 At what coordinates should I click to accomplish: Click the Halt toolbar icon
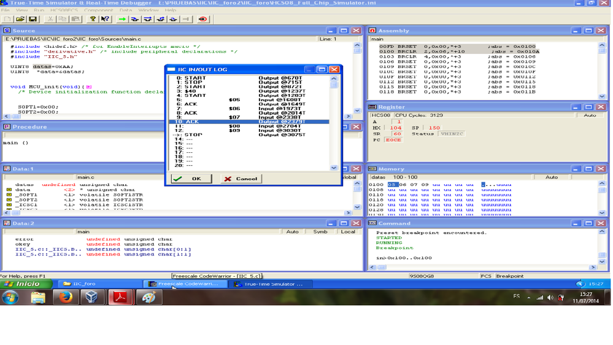pyautogui.click(x=187, y=19)
